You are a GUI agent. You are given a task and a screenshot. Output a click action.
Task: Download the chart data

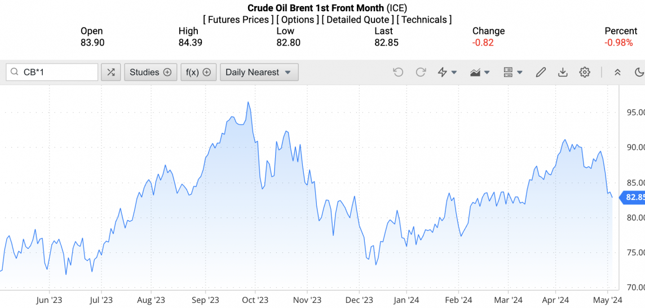click(x=563, y=72)
